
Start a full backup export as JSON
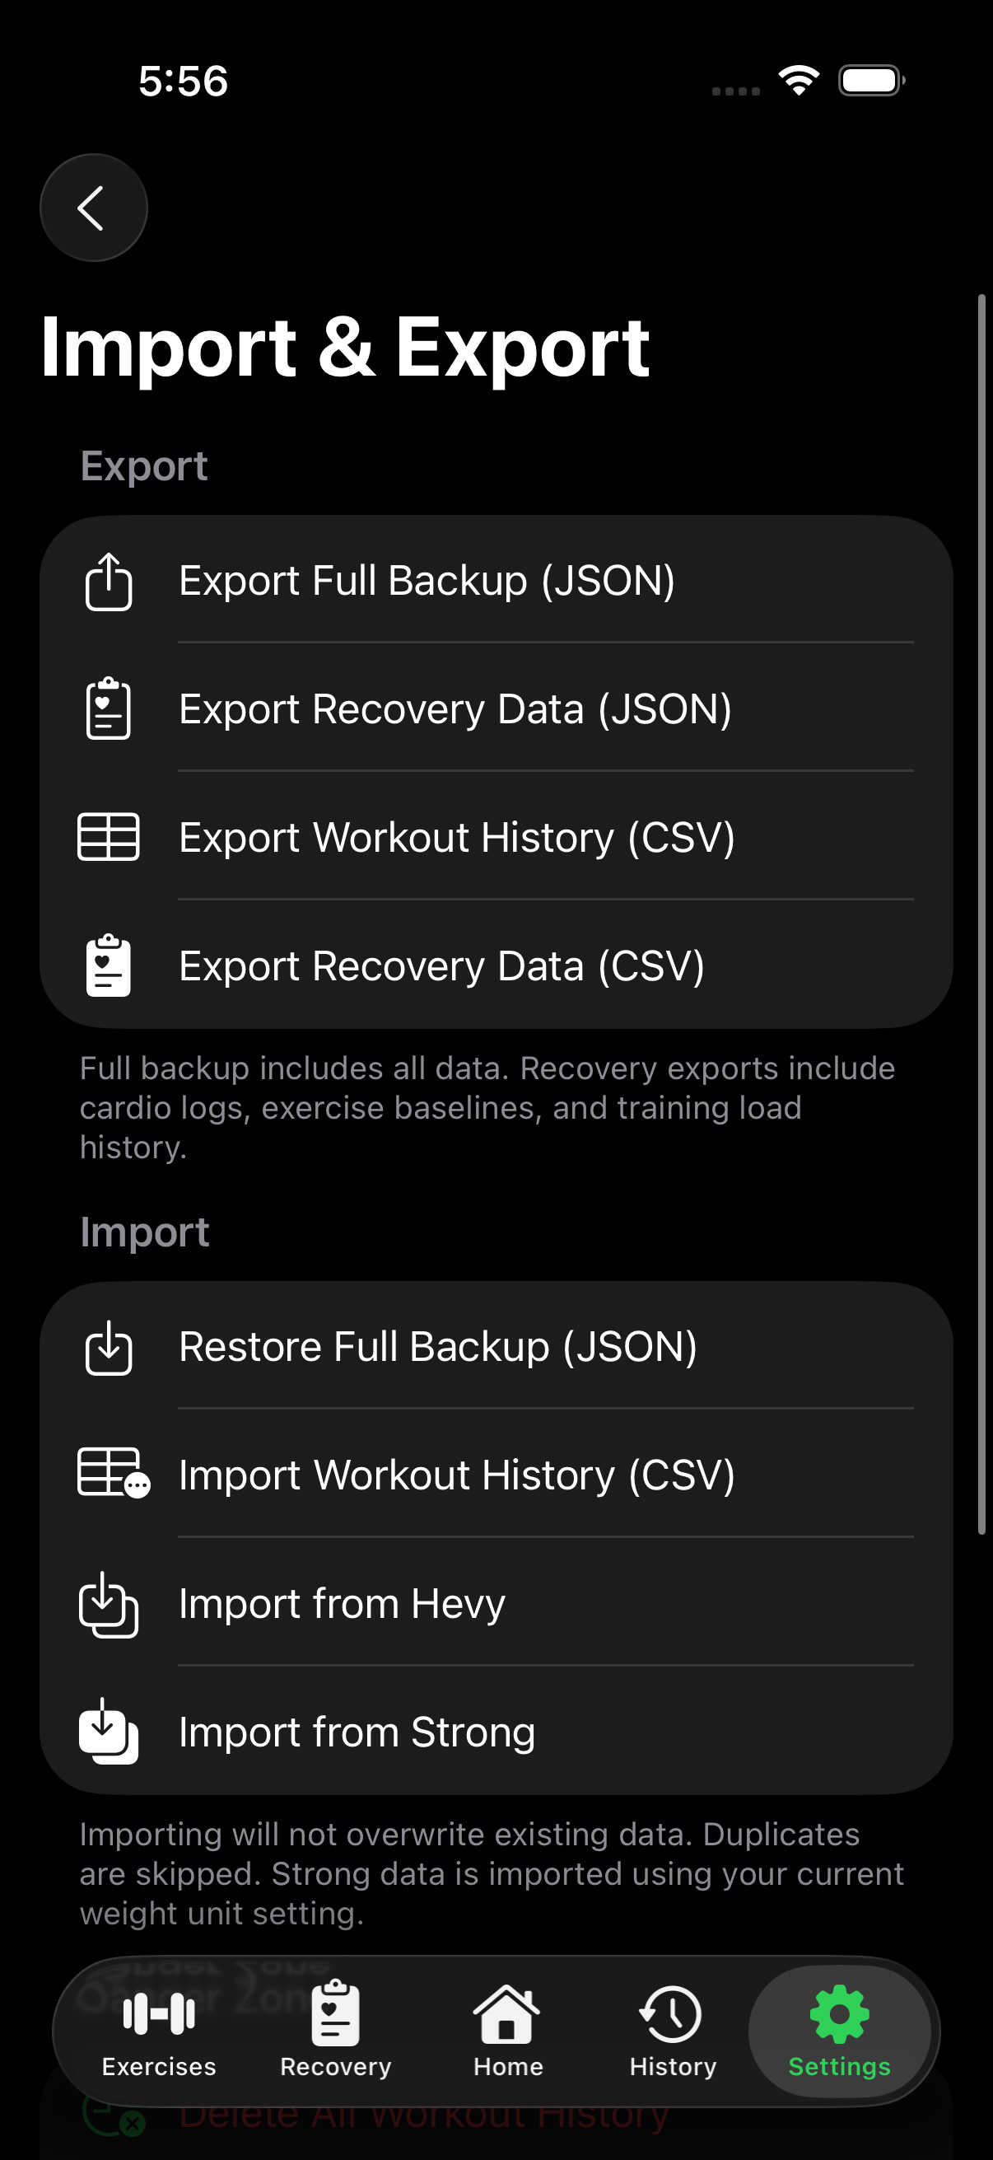pos(427,579)
